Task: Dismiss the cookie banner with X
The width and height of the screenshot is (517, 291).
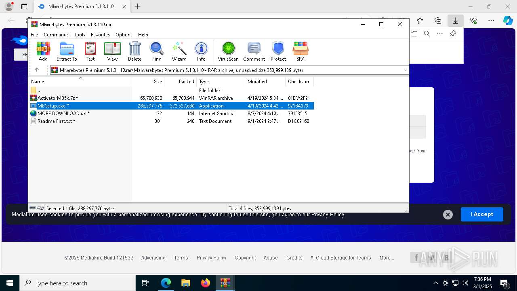Action: coord(448,215)
